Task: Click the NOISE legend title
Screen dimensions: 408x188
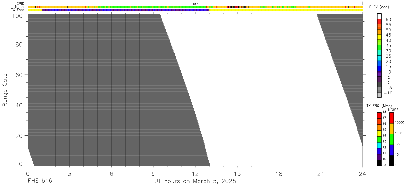Action: [x=393, y=110]
